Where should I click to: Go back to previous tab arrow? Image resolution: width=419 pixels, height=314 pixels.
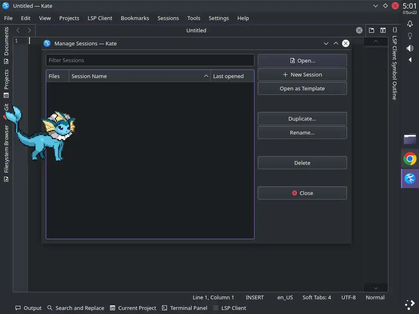(x=18, y=30)
